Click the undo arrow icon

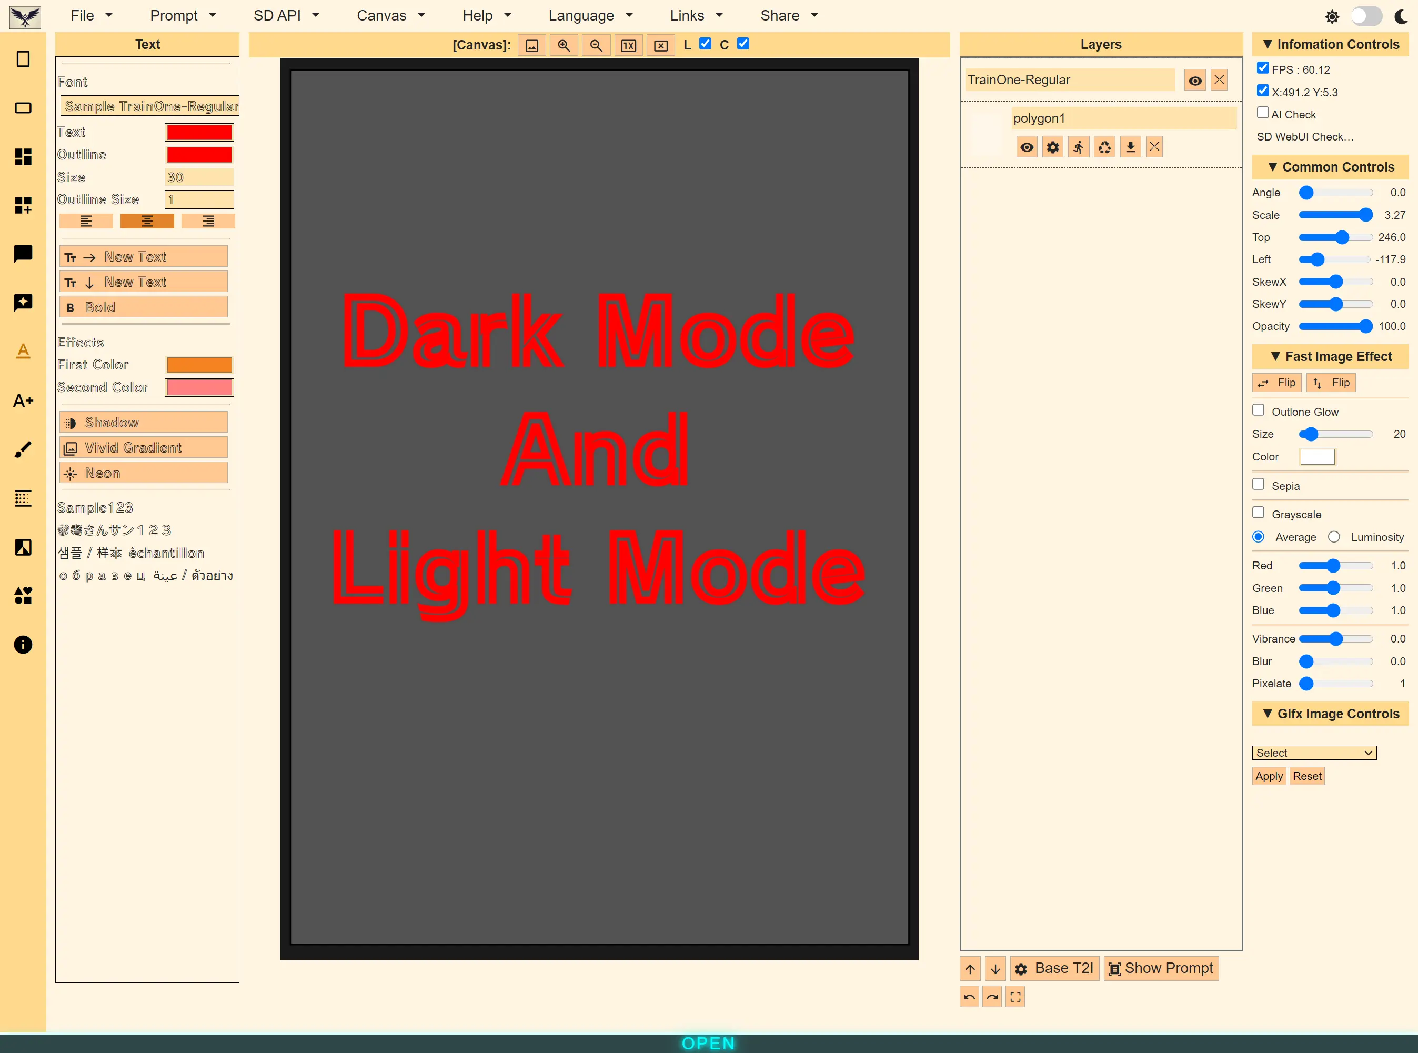pos(969,997)
